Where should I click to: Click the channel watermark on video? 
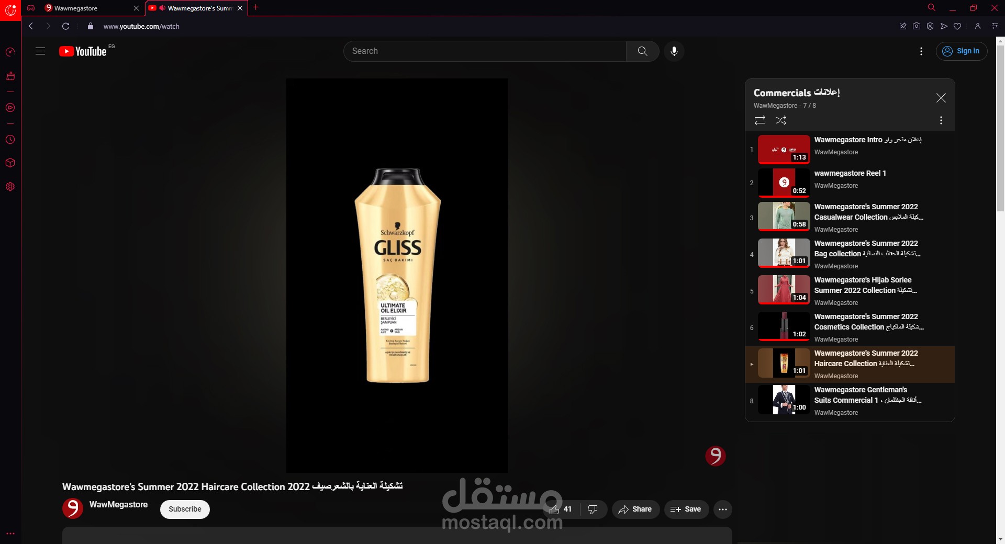pyautogui.click(x=715, y=456)
